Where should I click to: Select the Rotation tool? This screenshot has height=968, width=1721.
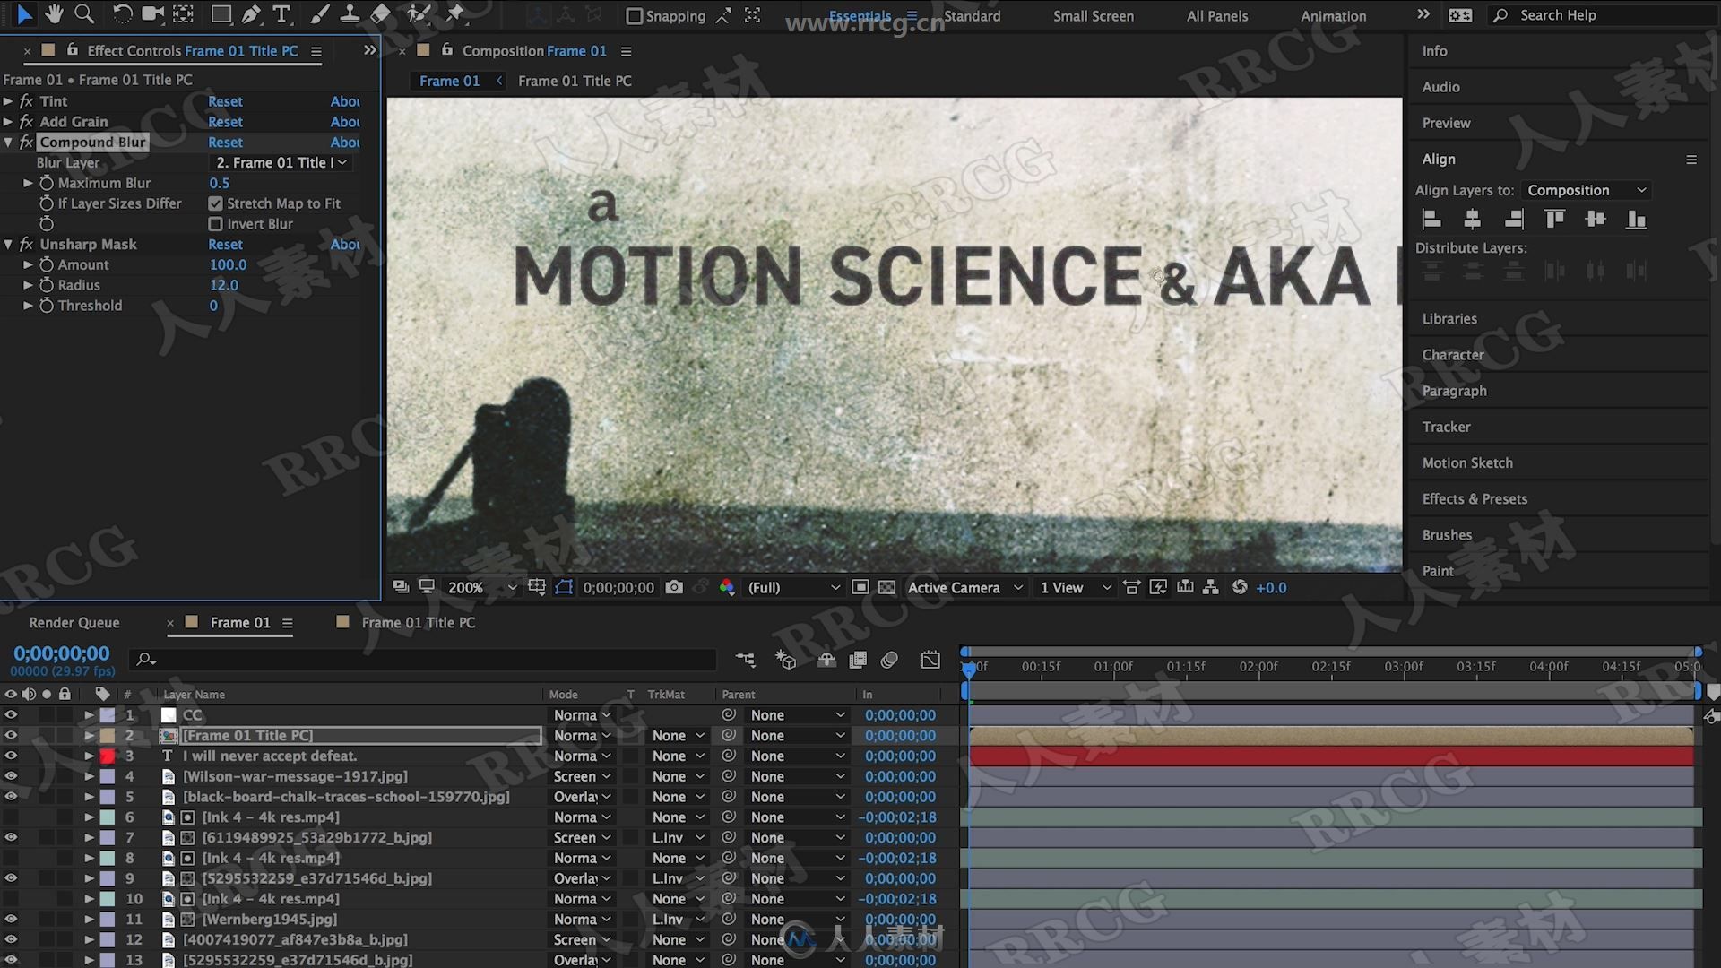point(122,14)
